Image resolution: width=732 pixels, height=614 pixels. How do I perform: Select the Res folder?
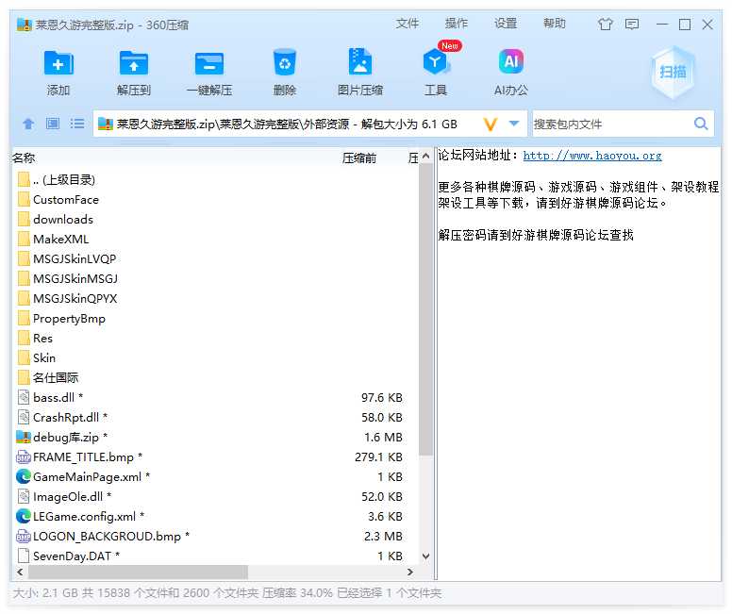[35, 338]
